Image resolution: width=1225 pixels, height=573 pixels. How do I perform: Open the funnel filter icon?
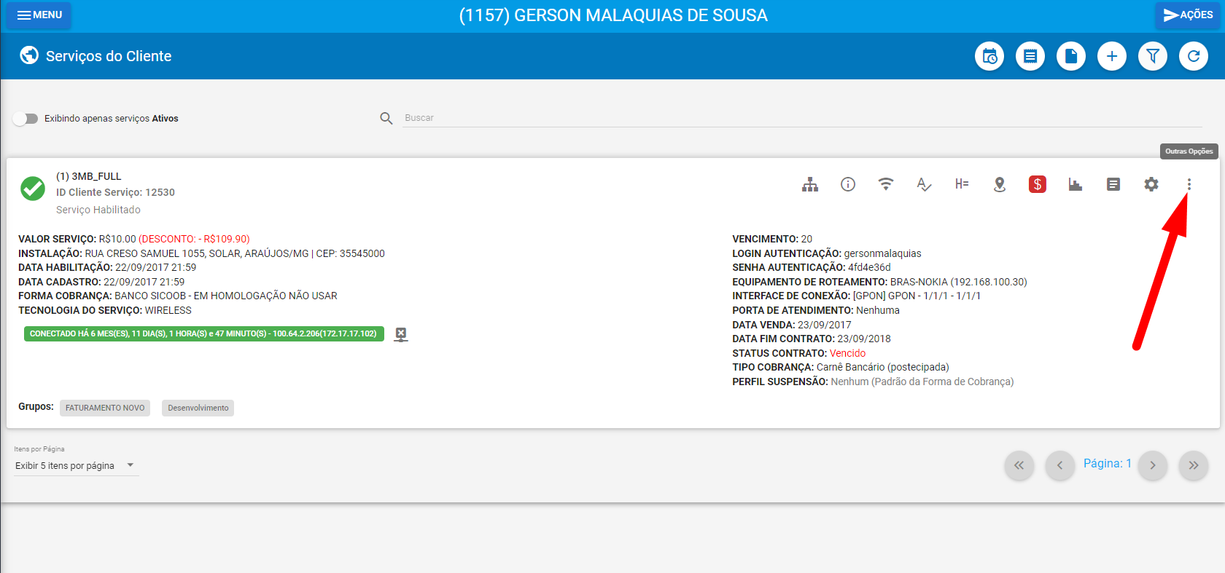(1153, 56)
